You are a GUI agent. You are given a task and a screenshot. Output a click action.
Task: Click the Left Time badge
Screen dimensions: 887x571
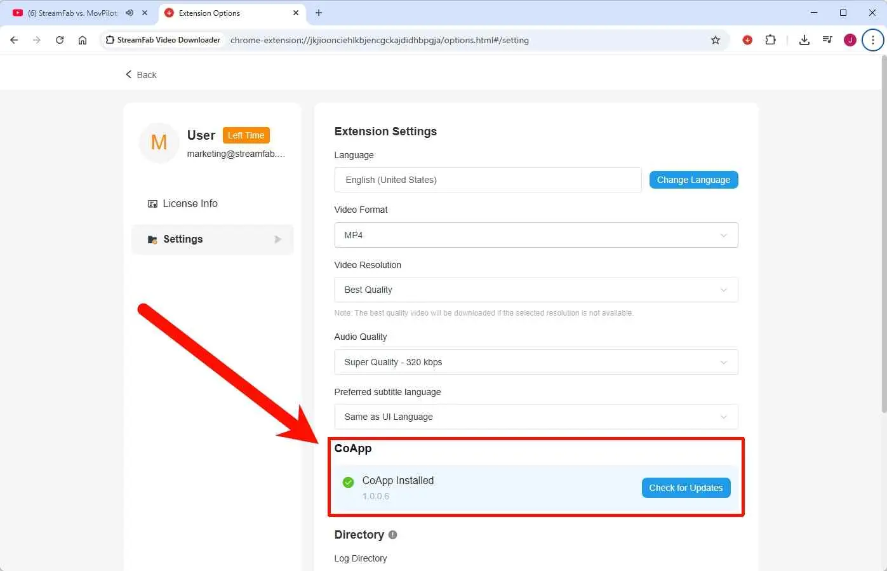point(246,135)
